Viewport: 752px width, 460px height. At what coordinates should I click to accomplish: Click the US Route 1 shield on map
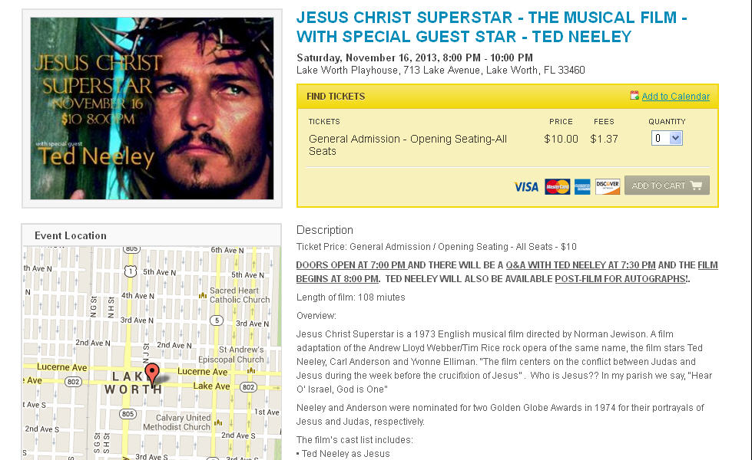[x=131, y=271]
